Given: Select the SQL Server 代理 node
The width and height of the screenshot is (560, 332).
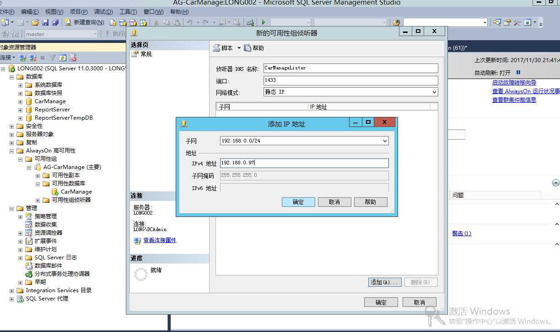Looking at the screenshot, I should coord(47,299).
